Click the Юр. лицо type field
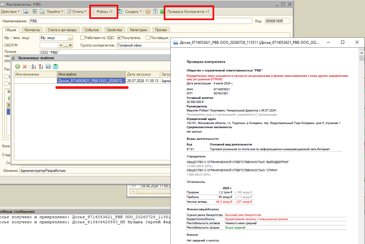The height and width of the screenshot is (244, 365). tap(54, 38)
